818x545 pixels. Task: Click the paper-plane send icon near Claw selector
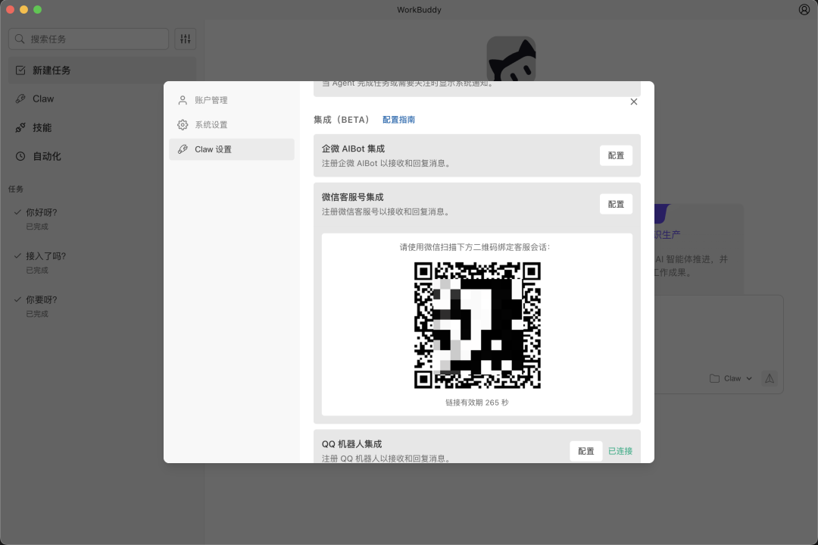pyautogui.click(x=770, y=378)
